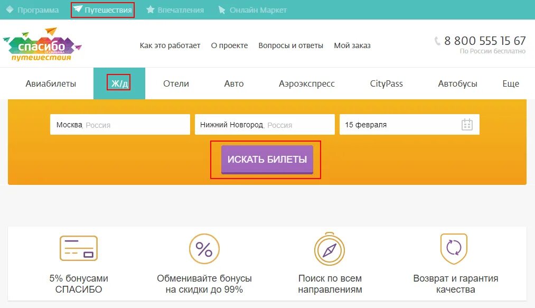Click the phone handset icon
This screenshot has width=535, height=308.
[x=437, y=41]
